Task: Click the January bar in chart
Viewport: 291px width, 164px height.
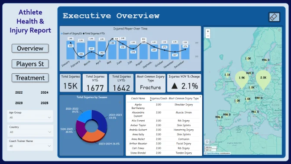Action: point(71,50)
